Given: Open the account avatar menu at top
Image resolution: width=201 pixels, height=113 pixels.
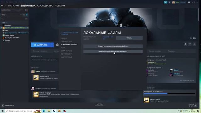Looking at the screenshot, I should (x=173, y=2).
